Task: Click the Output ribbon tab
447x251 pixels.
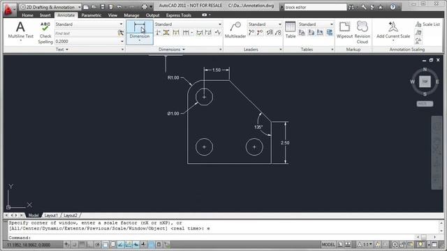Action: pos(152,15)
